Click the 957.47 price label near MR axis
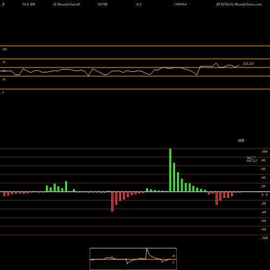Image resolution: width=270 pixels, height=270 pixels. (x=252, y=161)
